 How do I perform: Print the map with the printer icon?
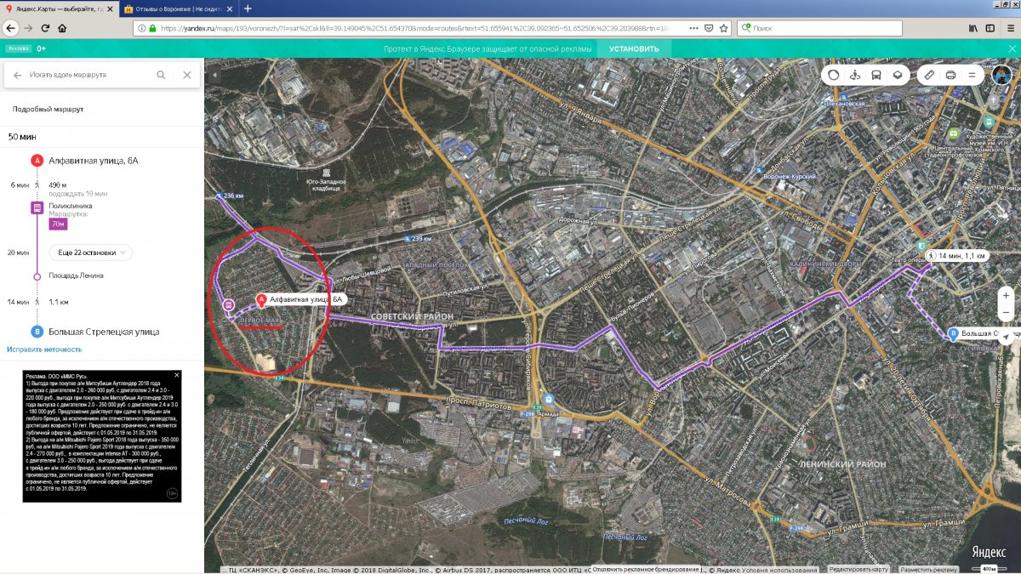click(x=950, y=75)
